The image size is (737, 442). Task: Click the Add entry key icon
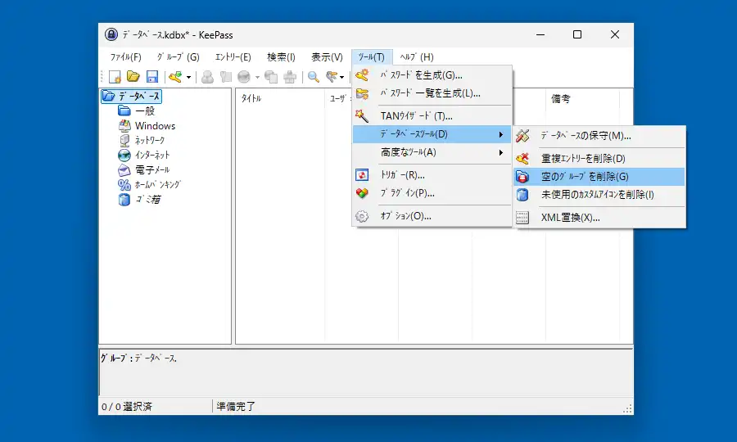point(176,77)
